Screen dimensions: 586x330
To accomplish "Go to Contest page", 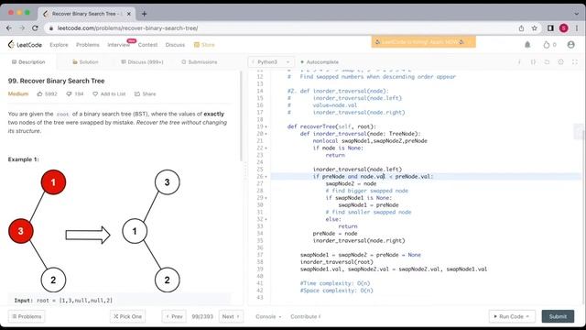I will pos(147,45).
